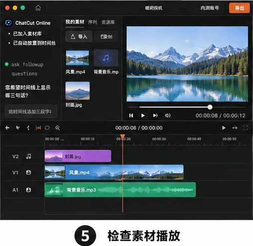Select the cover jpg thumbnail
Screen dimensions: 253x246
click(78, 90)
